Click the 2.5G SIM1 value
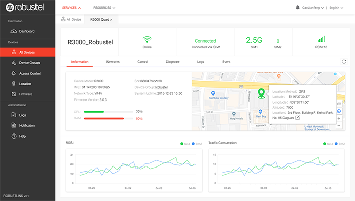 tap(254, 40)
